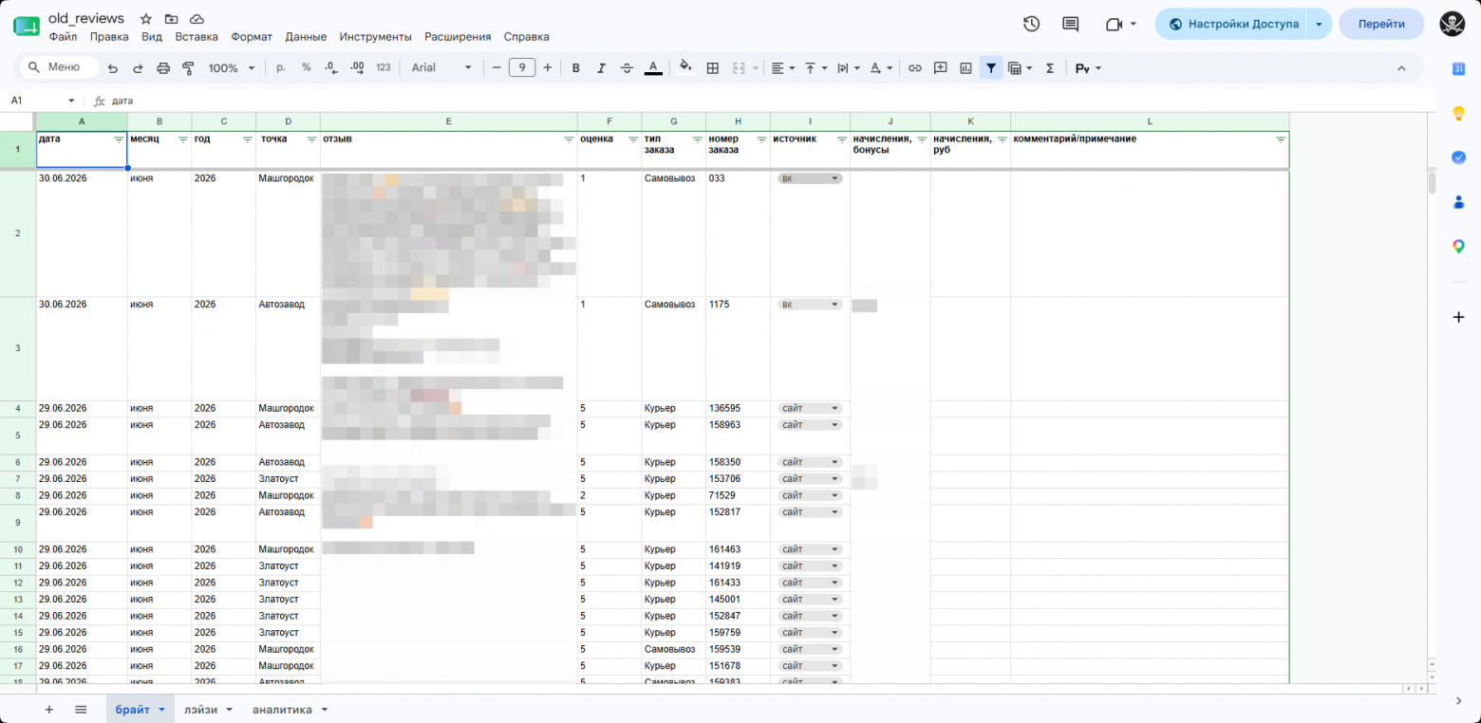Viewport: 1481px width, 723px height.
Task: Open Google Keep side panel
Action: coord(1459,113)
